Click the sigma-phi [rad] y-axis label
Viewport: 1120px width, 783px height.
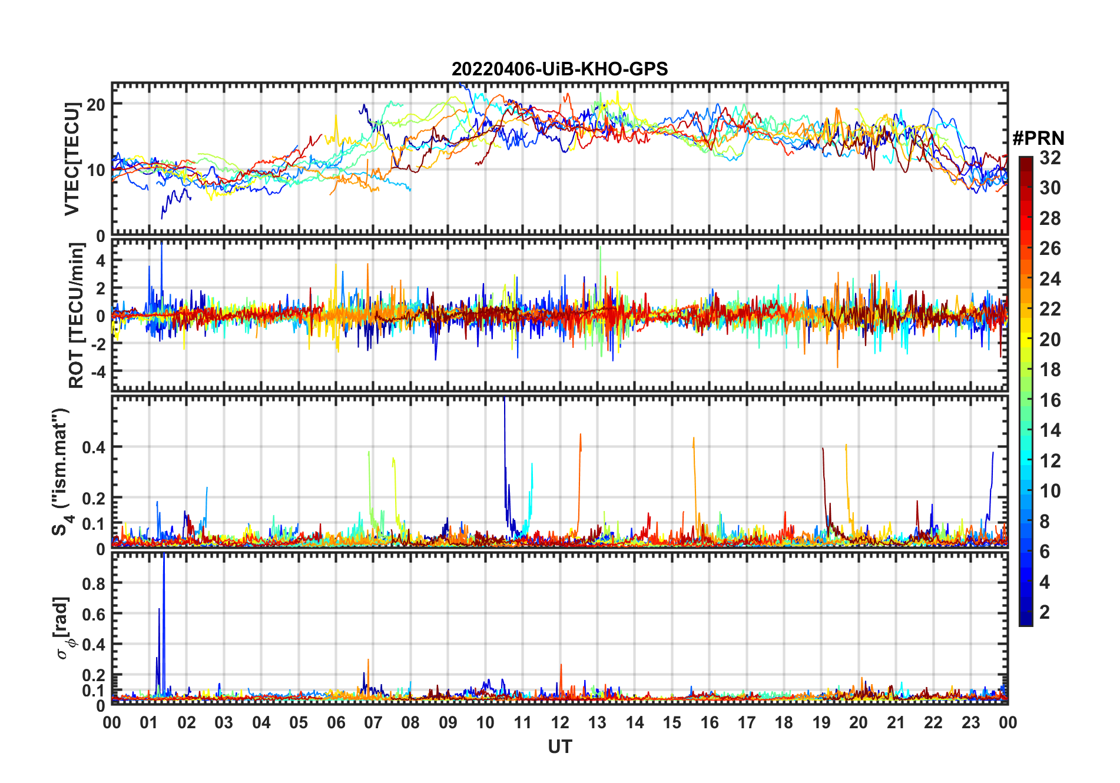coord(64,628)
